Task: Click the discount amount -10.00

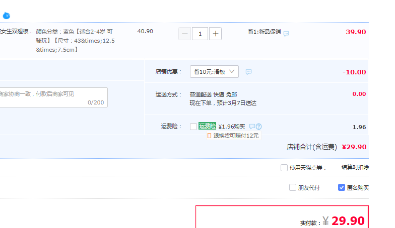Action: [354, 72]
